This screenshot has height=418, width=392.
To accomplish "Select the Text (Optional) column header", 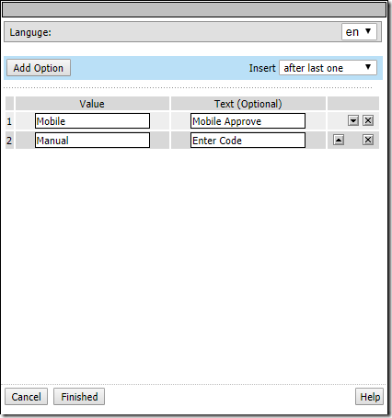I will click(248, 104).
